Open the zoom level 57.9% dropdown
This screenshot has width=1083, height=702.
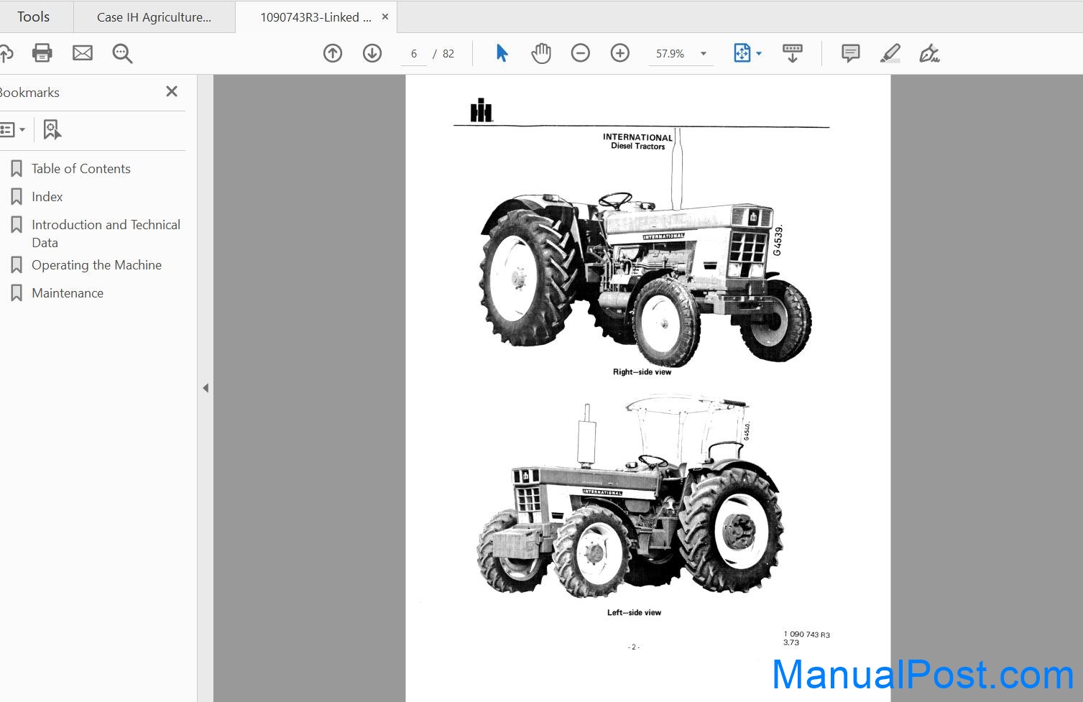704,54
